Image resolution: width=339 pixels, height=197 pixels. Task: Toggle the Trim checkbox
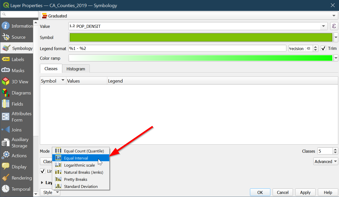323,48
